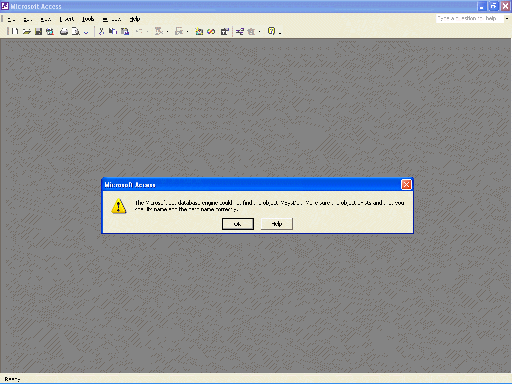Click the Access key icon in title bar
This screenshot has height=384, width=512.
tap(5, 6)
